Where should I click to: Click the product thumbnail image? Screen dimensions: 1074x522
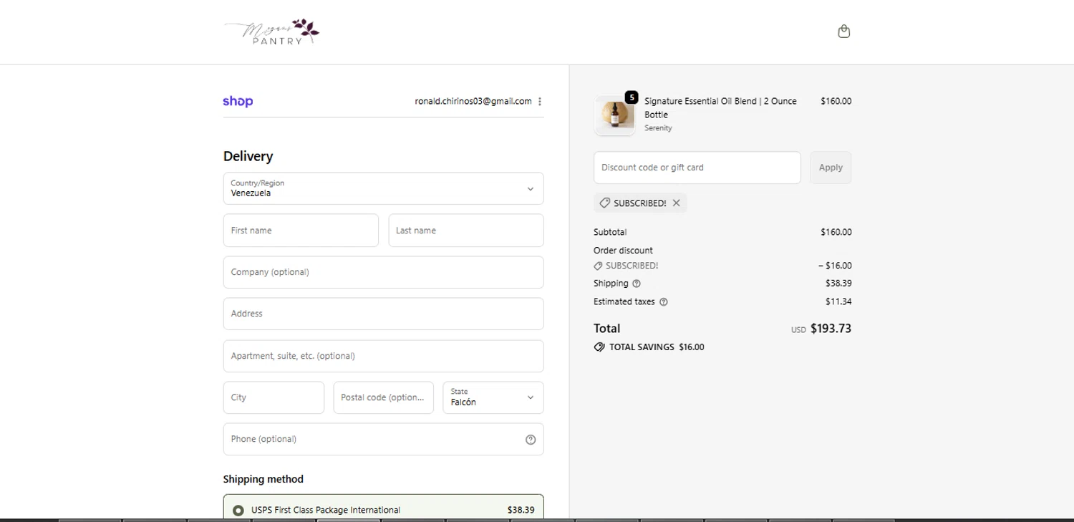(x=614, y=115)
